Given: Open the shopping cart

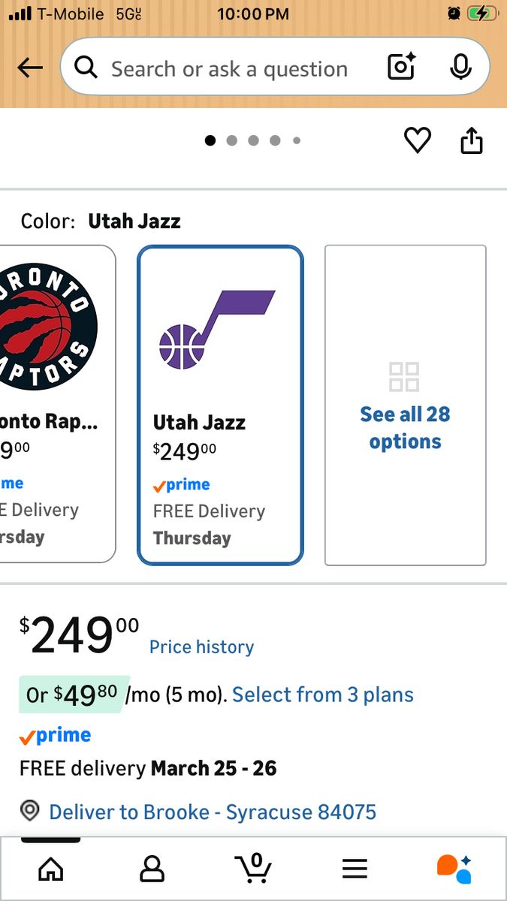Looking at the screenshot, I should point(254,869).
